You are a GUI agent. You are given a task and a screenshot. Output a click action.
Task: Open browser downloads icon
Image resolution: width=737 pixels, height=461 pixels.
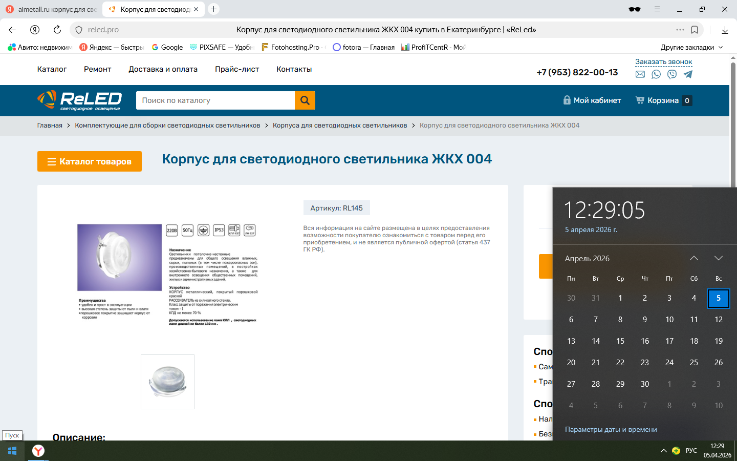(x=725, y=30)
